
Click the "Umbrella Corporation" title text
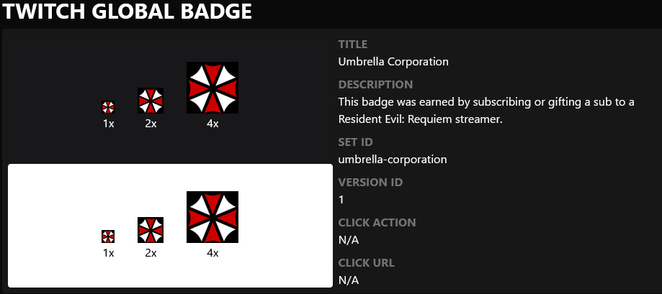[x=393, y=61]
